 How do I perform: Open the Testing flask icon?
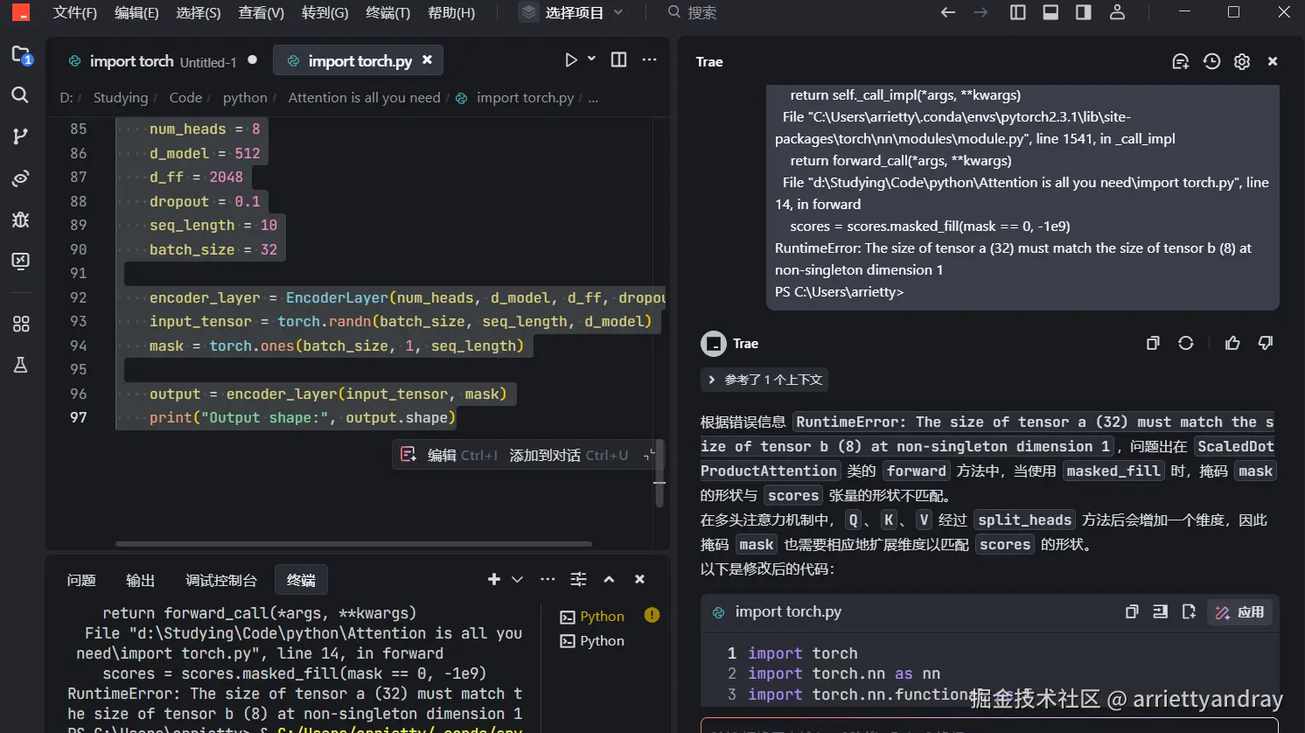click(x=20, y=366)
